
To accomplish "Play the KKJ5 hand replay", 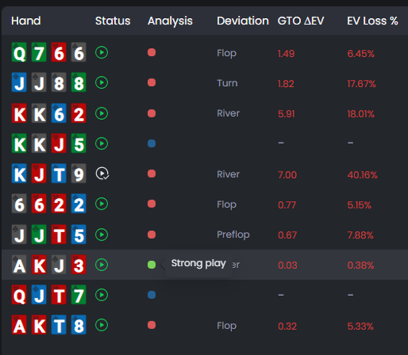I will 101,144.
